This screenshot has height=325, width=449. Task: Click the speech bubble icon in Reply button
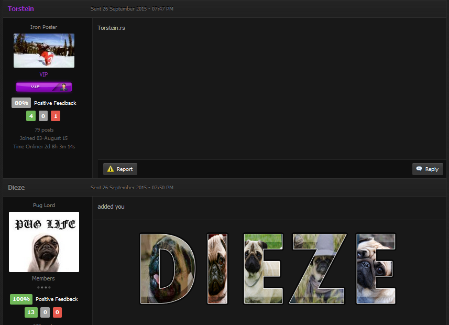pyautogui.click(x=419, y=168)
